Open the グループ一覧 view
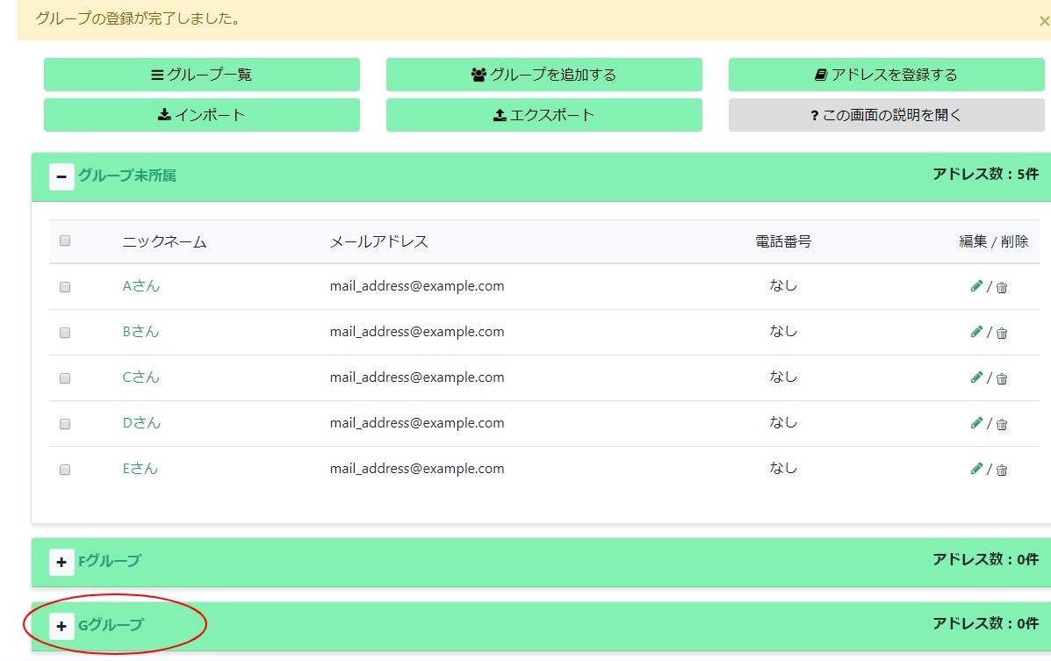The width and height of the screenshot is (1051, 661). click(x=201, y=75)
